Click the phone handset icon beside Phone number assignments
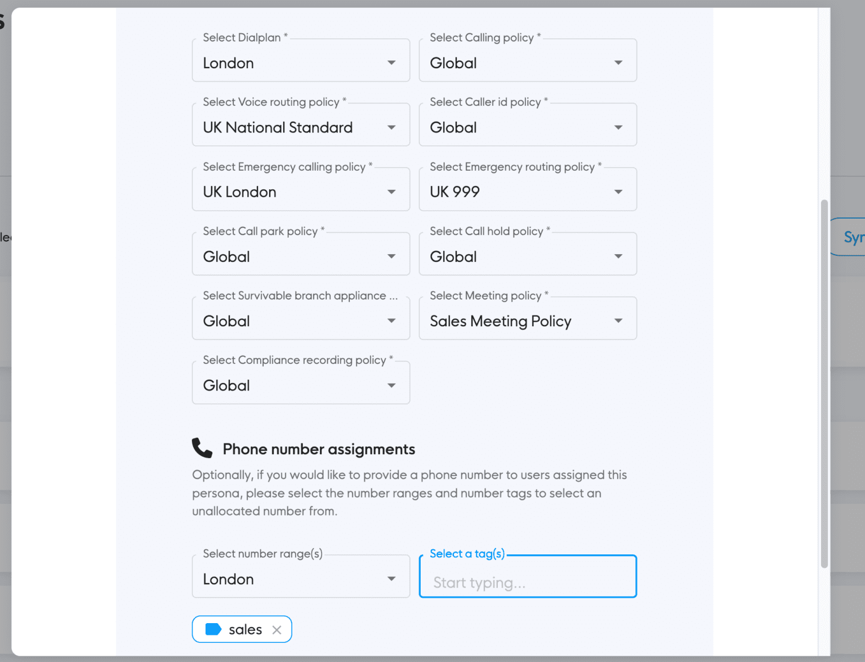Image resolution: width=865 pixels, height=662 pixels. coord(202,448)
